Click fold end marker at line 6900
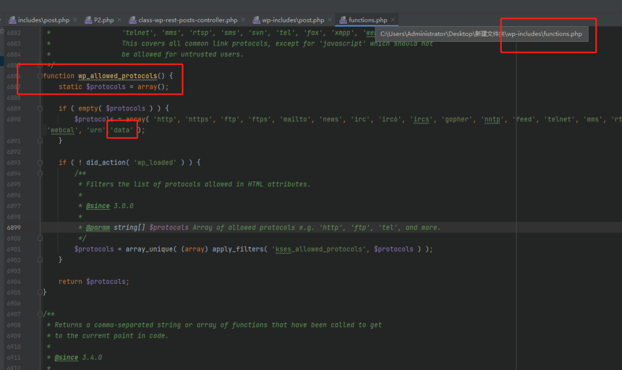622x370 pixels. pos(39,238)
